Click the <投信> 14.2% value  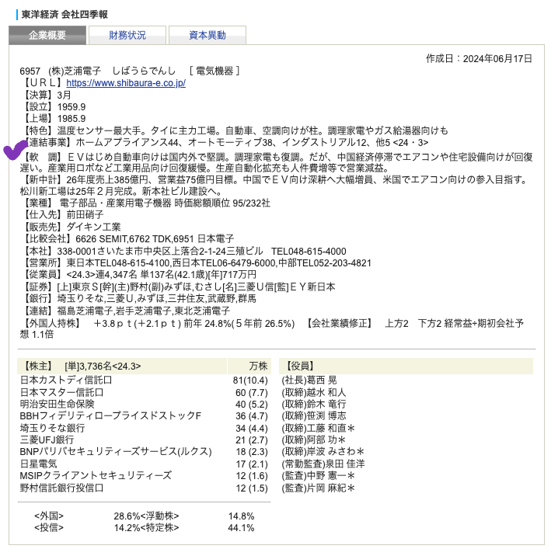point(127,528)
